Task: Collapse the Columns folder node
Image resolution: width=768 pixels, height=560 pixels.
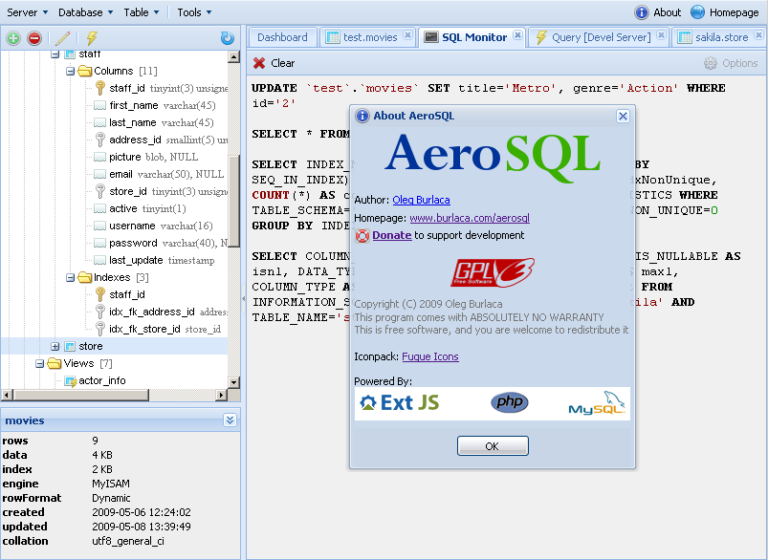Action: click(x=70, y=72)
